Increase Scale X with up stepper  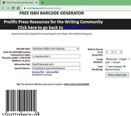(x=112, y=51)
